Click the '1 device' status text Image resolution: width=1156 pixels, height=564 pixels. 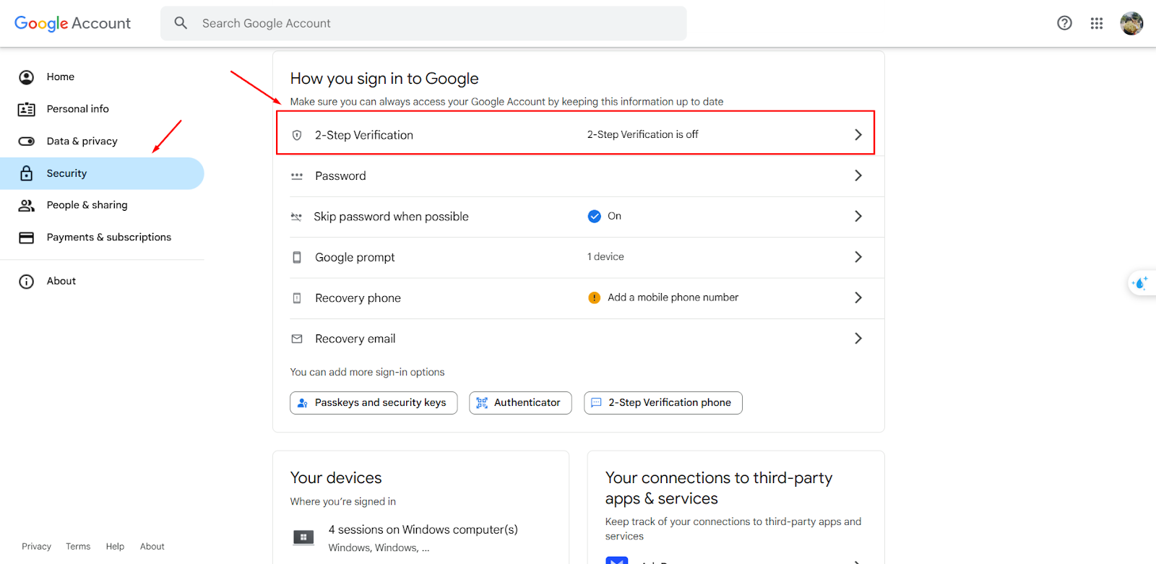(605, 257)
